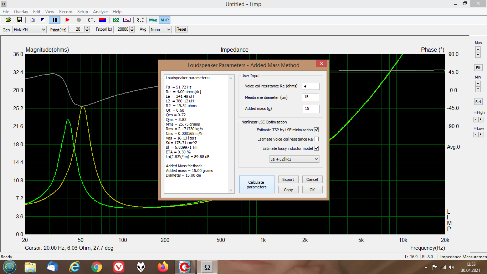The width and height of the screenshot is (487, 274).
Task: Click the Copy button in dialog
Action: click(x=288, y=190)
